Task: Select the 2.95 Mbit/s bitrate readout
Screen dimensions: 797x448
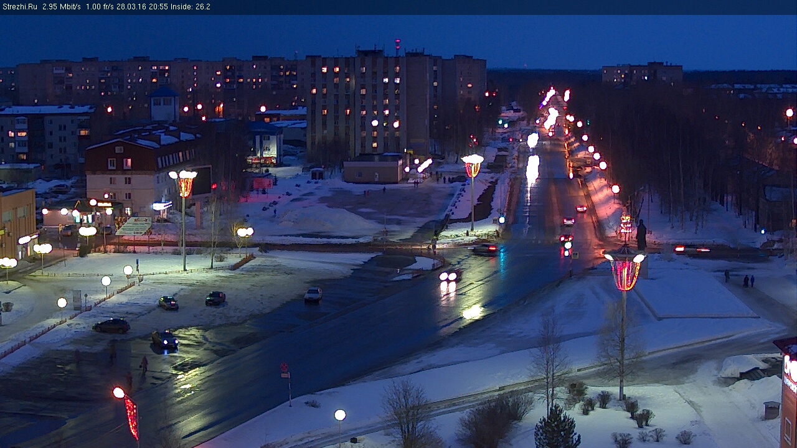Action: click(x=62, y=7)
